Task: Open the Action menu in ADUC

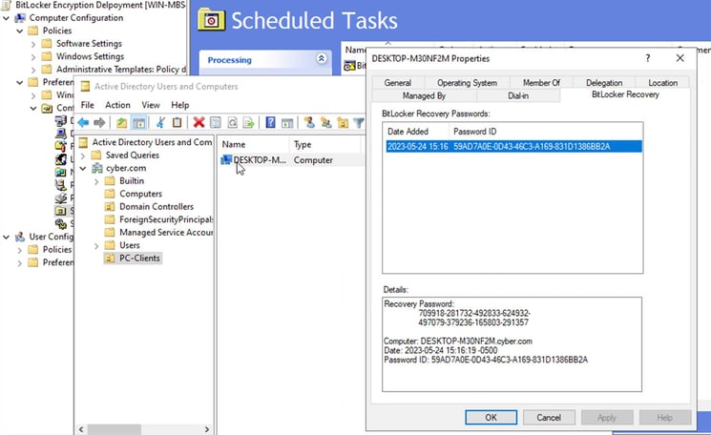Action: [117, 105]
